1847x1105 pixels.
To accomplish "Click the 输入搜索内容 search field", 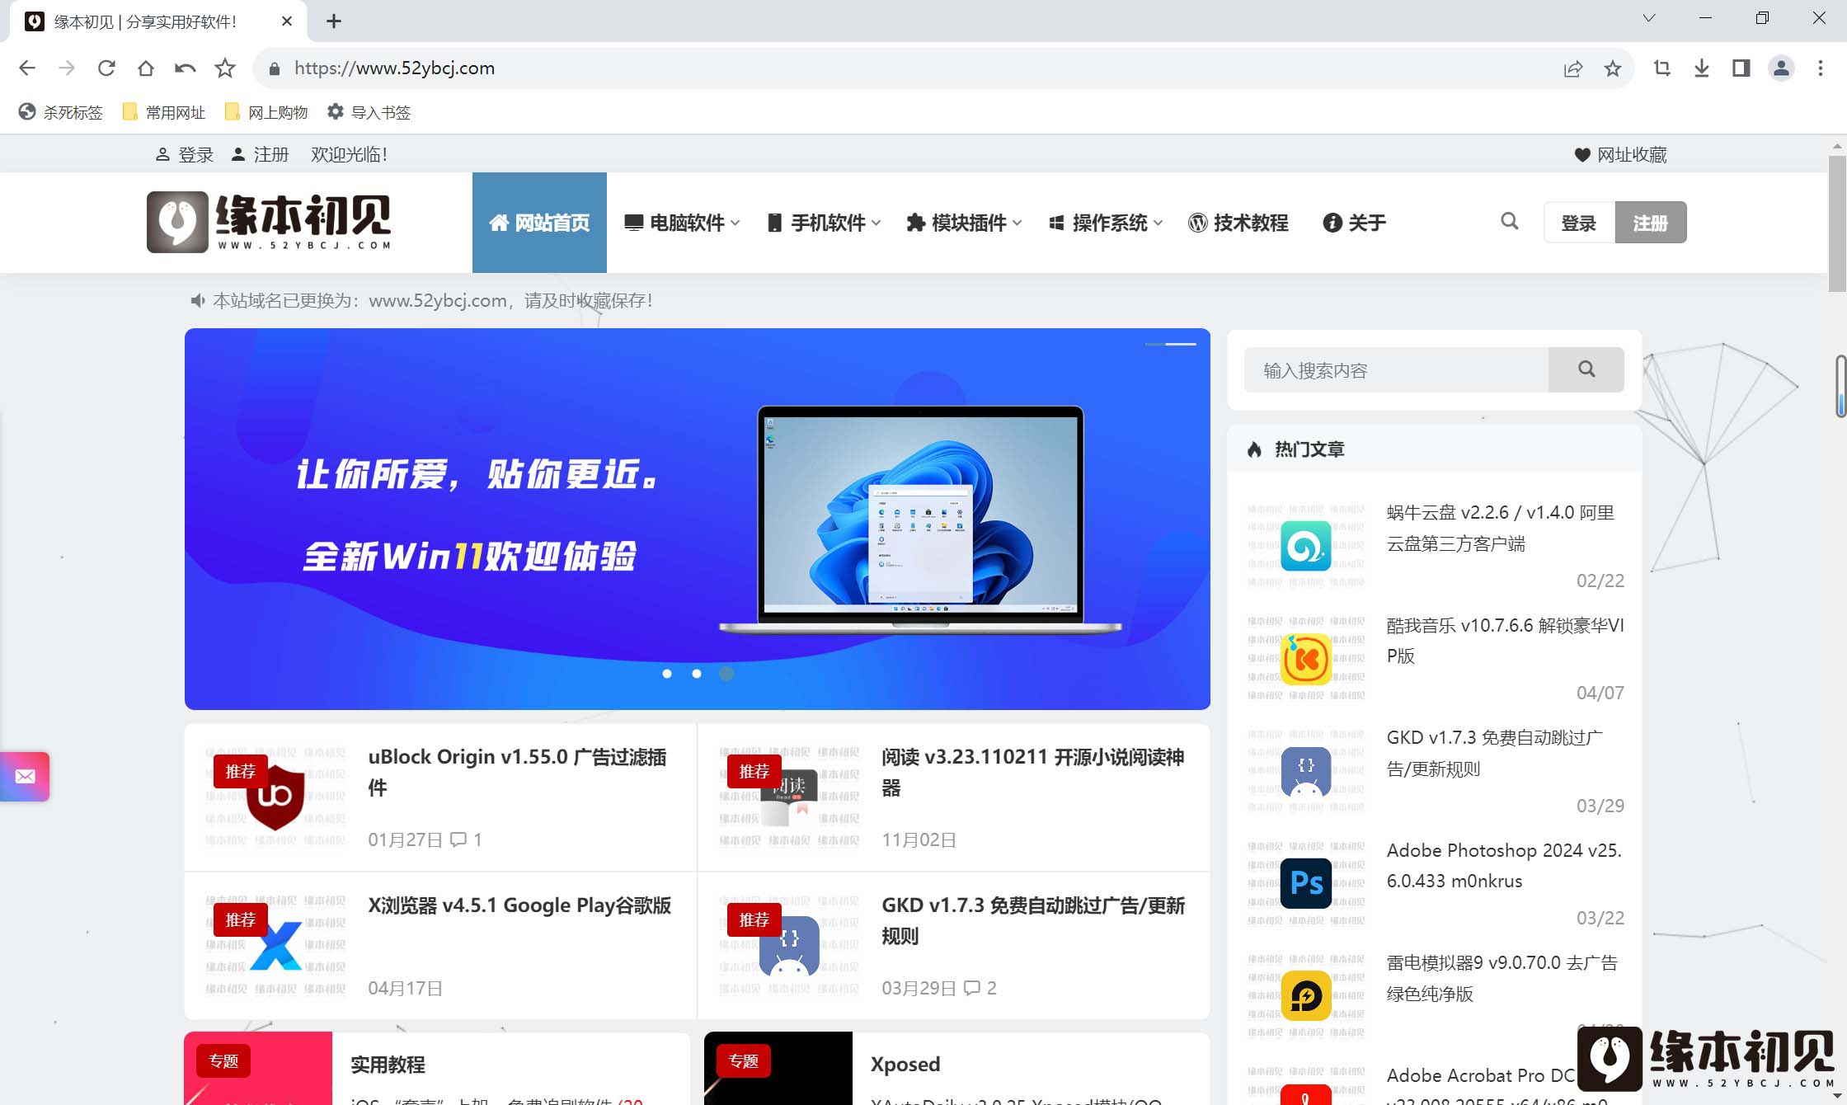I will click(1396, 370).
